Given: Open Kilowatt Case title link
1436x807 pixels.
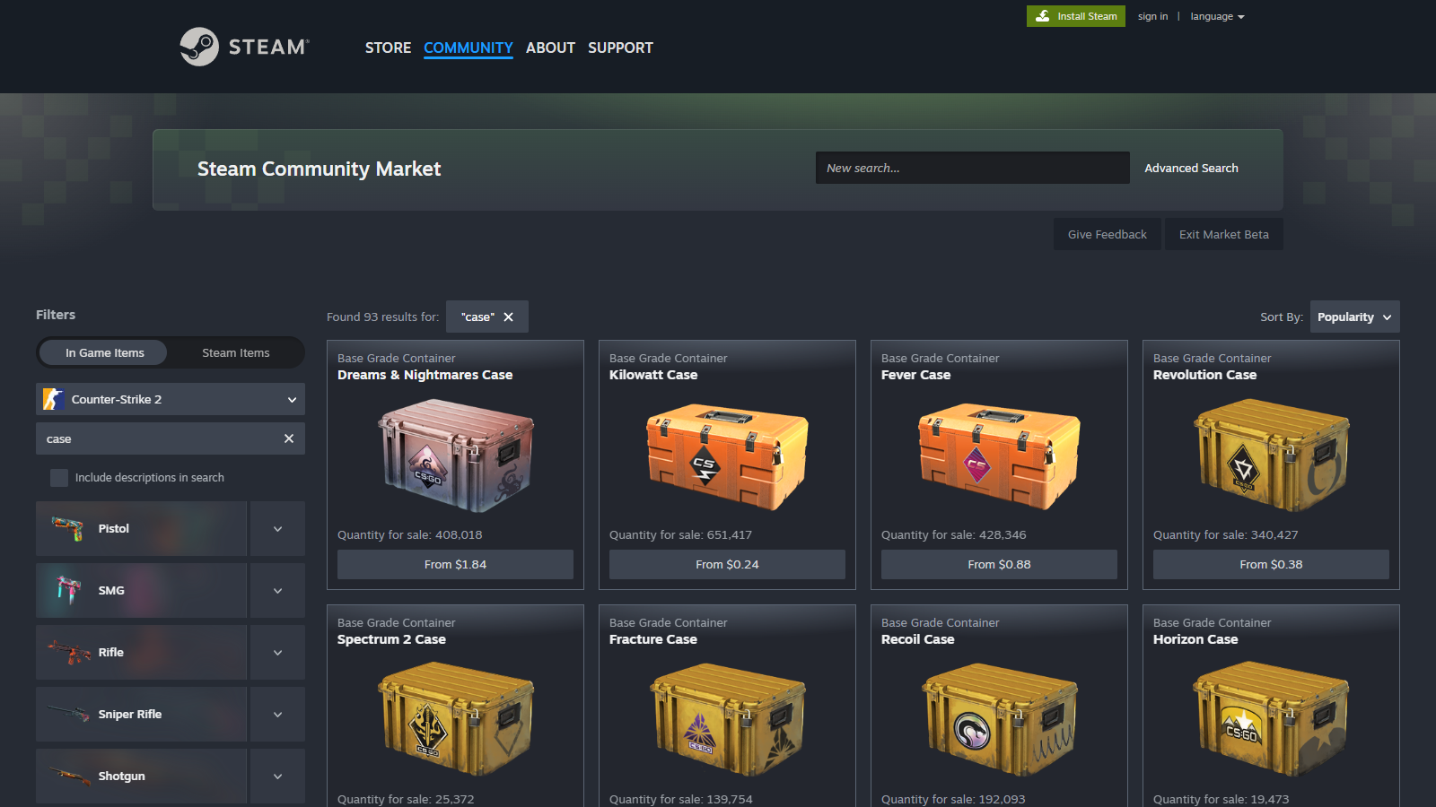Looking at the screenshot, I should point(653,375).
